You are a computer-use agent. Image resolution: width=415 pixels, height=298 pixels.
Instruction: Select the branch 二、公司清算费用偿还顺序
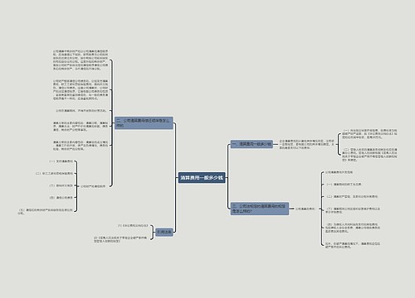(x=144, y=123)
